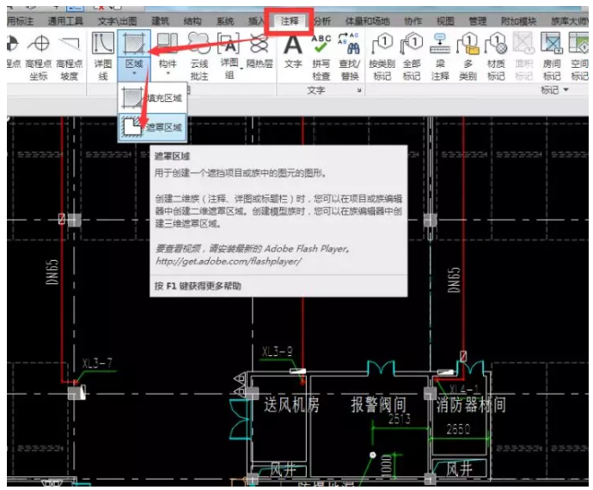Choose 遮罩区域 masking region from dropdown
The width and height of the screenshot is (593, 490).
click(x=152, y=127)
